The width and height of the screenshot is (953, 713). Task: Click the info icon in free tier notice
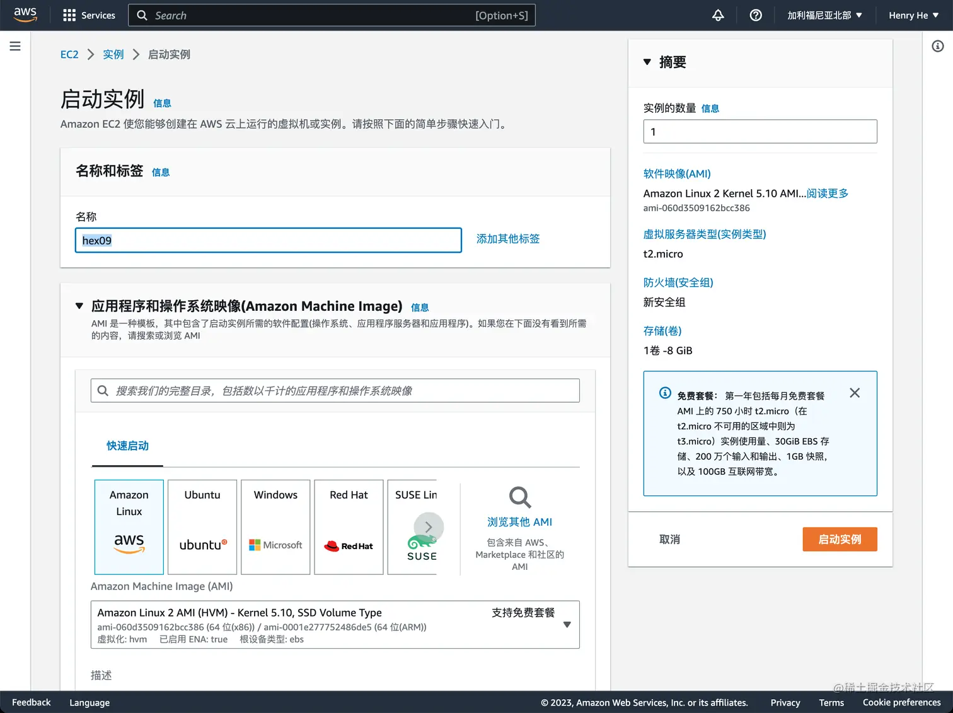tap(665, 393)
